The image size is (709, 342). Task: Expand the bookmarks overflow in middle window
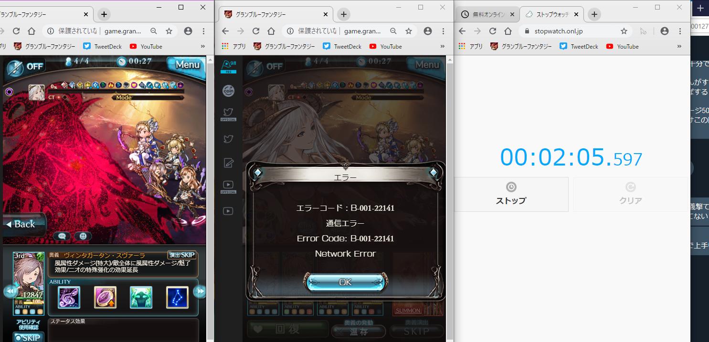click(442, 46)
